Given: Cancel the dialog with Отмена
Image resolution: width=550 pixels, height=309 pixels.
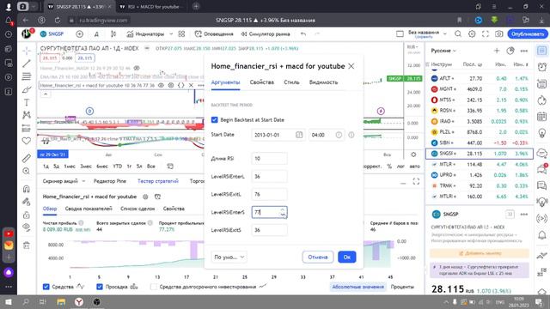Looking at the screenshot, I should tap(318, 257).
